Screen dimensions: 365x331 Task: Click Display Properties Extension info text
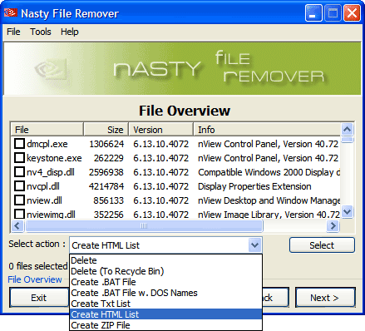[254, 186]
